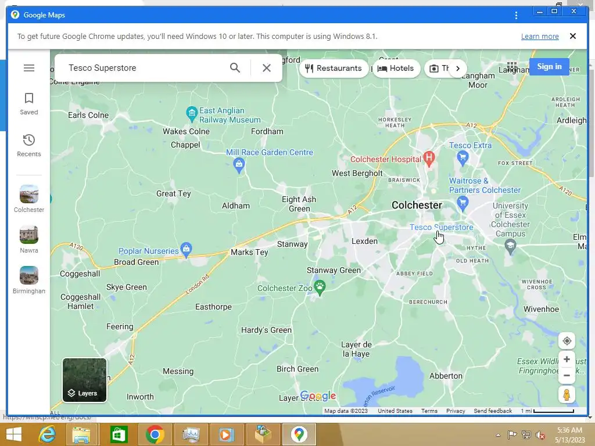Screen dimensions: 595x446
Task: Open the Privacy link
Action: click(x=456, y=411)
